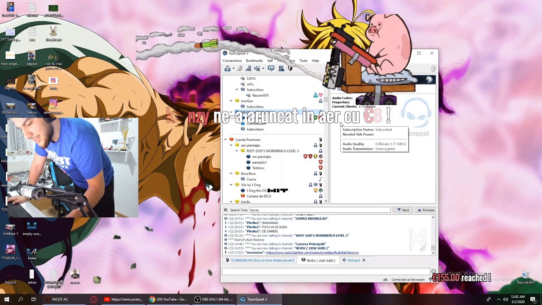This screenshot has height=305, width=542.
Task: Open the Connect icon's dropdown arrow
Action: pos(233,69)
